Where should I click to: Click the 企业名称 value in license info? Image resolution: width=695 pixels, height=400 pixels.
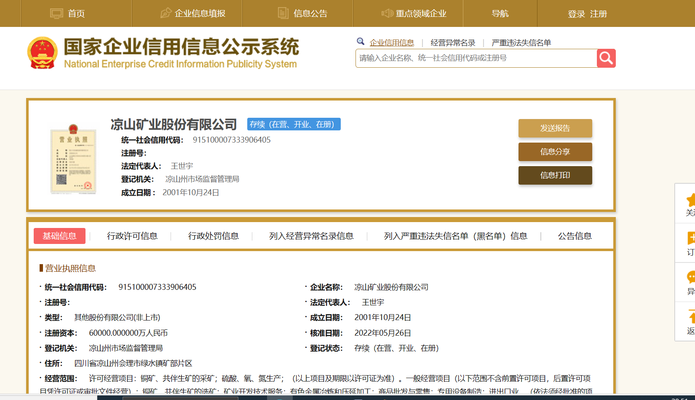tap(391, 287)
